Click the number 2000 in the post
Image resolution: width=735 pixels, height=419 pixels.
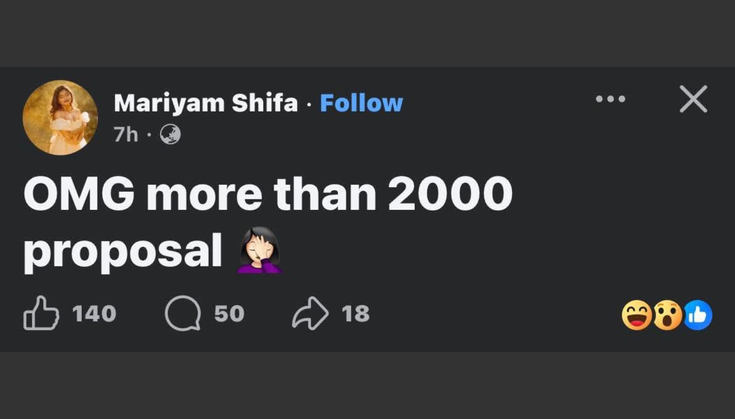point(450,195)
